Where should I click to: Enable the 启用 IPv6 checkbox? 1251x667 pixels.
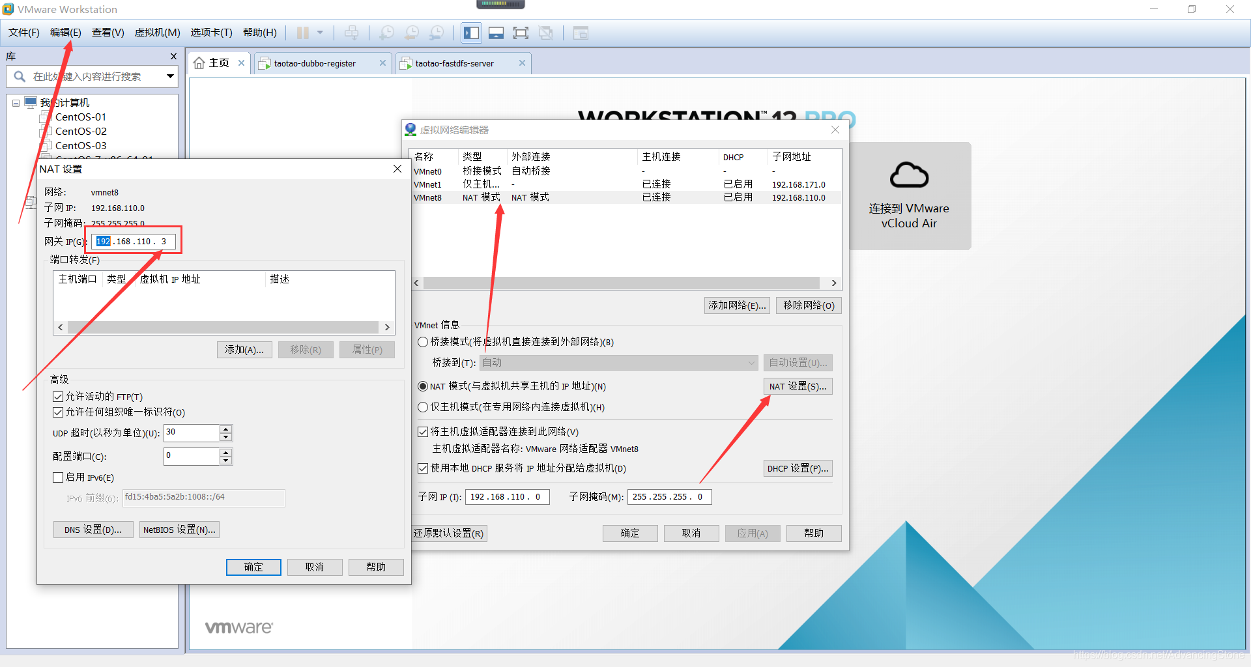coord(58,477)
